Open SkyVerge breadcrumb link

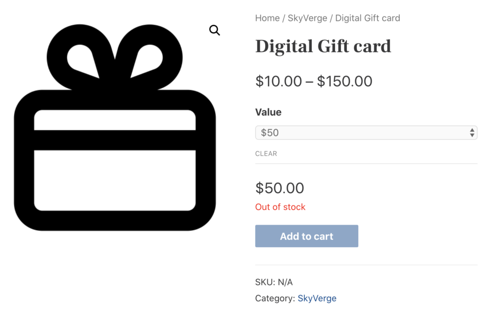coord(307,18)
